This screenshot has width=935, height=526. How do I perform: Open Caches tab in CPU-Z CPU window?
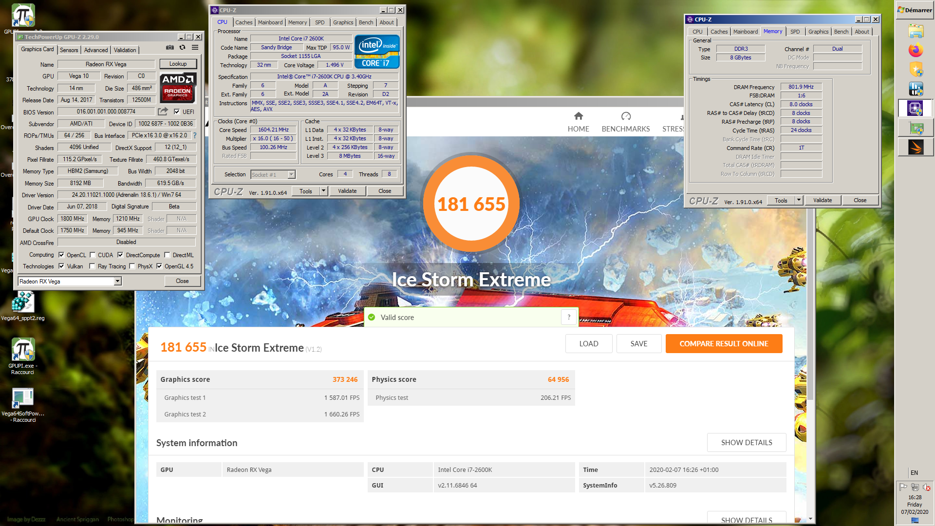243,22
